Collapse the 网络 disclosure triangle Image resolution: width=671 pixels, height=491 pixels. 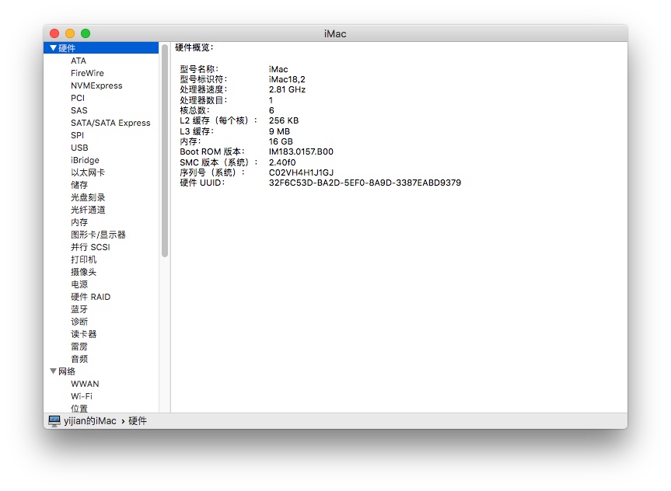pos(53,371)
